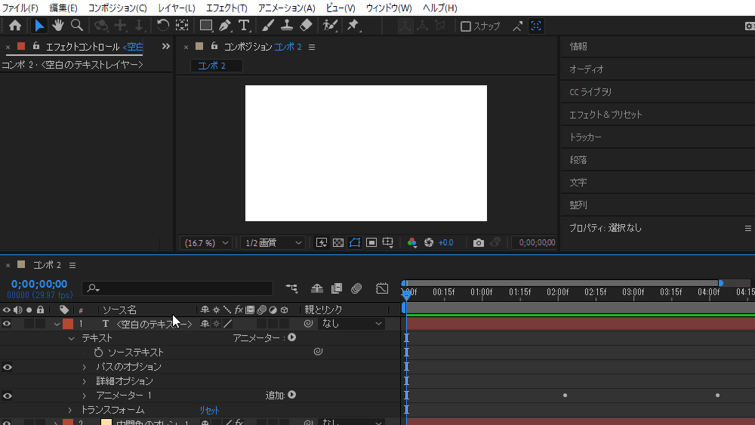The image size is (755, 425).
Task: Toggle eye for パスのオプション row
Action: [x=7, y=367]
